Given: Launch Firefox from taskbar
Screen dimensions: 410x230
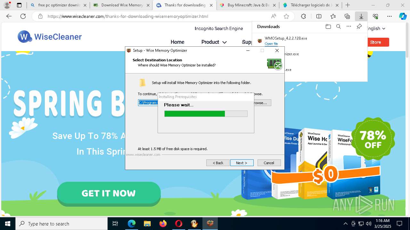Looking at the screenshot, I should 163,224.
